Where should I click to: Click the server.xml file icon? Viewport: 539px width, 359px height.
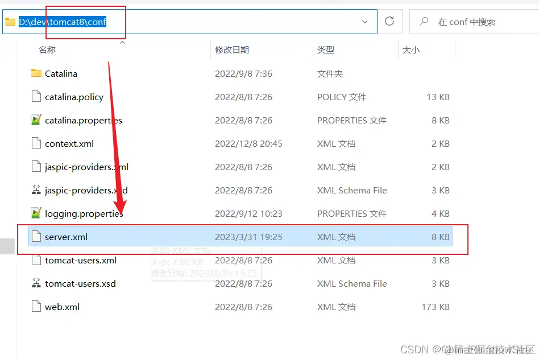pyautogui.click(x=36, y=237)
